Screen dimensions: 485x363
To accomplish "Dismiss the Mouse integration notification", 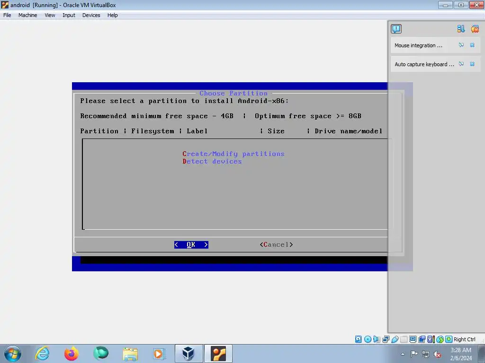I will [472, 45].
